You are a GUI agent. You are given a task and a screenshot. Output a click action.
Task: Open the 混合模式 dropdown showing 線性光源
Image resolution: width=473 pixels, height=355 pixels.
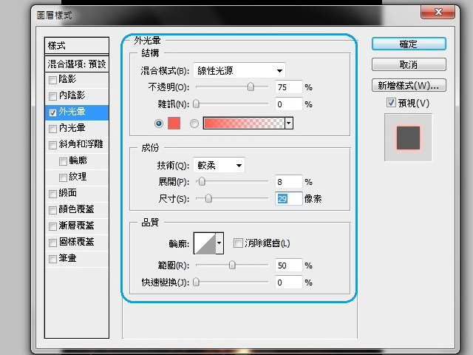click(x=239, y=71)
